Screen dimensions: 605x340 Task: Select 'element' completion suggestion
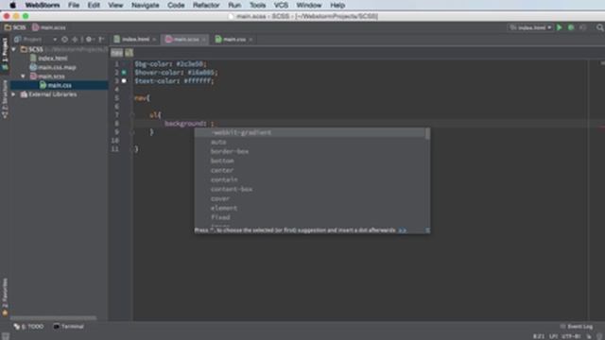310,208
